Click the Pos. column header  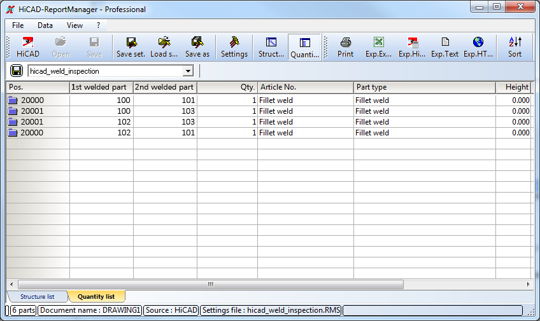[x=38, y=87]
